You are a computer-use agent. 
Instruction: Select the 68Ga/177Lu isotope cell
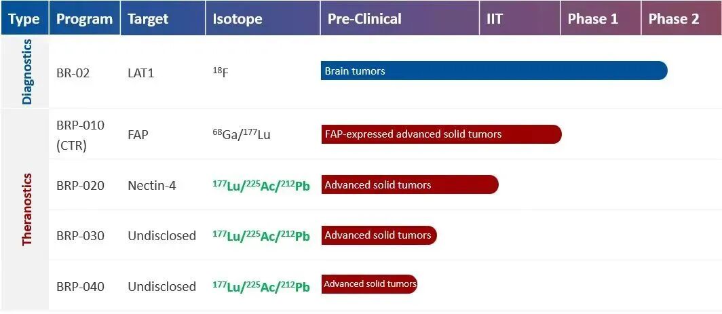(x=242, y=134)
